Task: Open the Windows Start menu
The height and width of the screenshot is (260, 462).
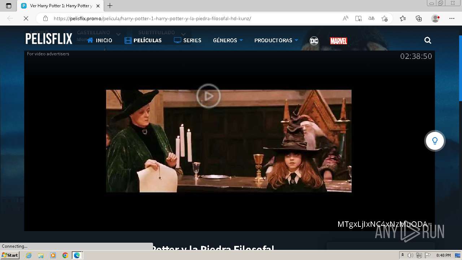Action: (10, 255)
